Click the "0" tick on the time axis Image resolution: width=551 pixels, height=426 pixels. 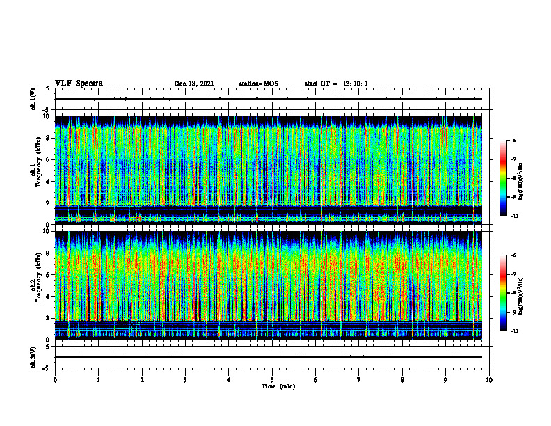pos(55,380)
